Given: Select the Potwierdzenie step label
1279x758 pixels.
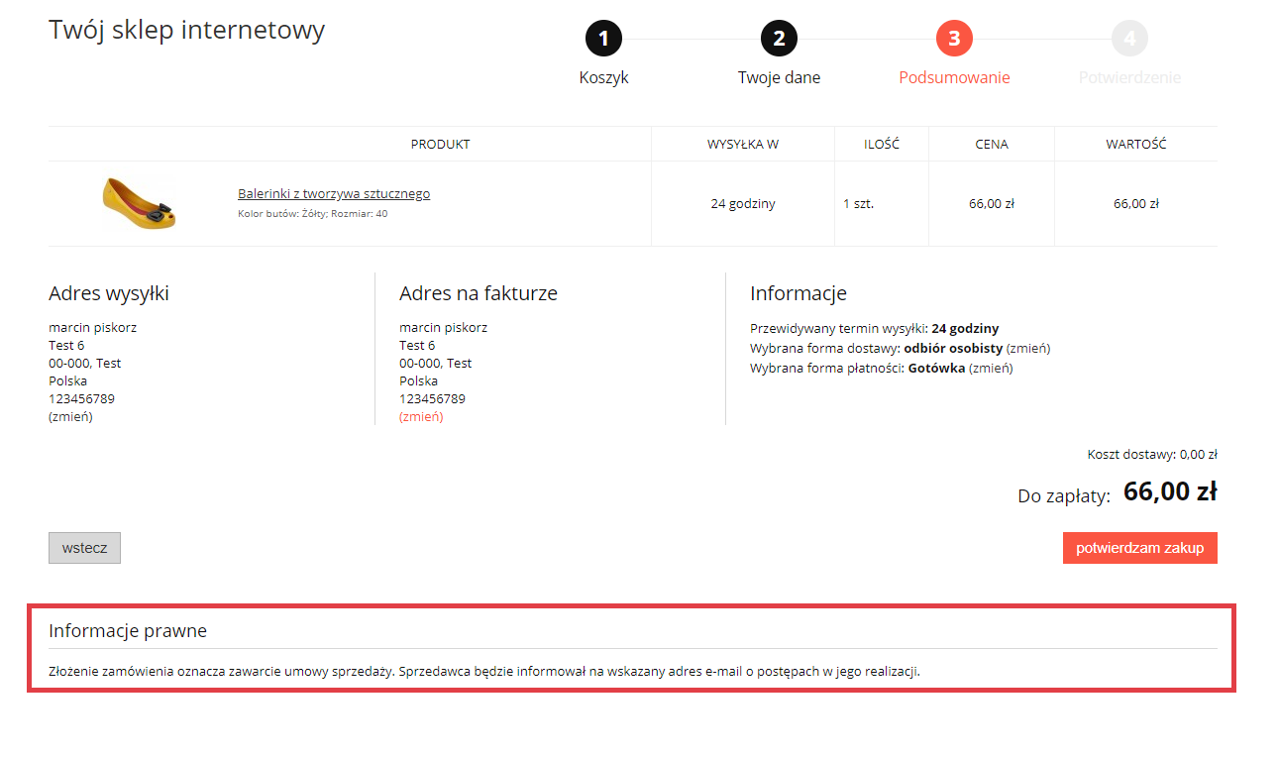Looking at the screenshot, I should click(1129, 77).
